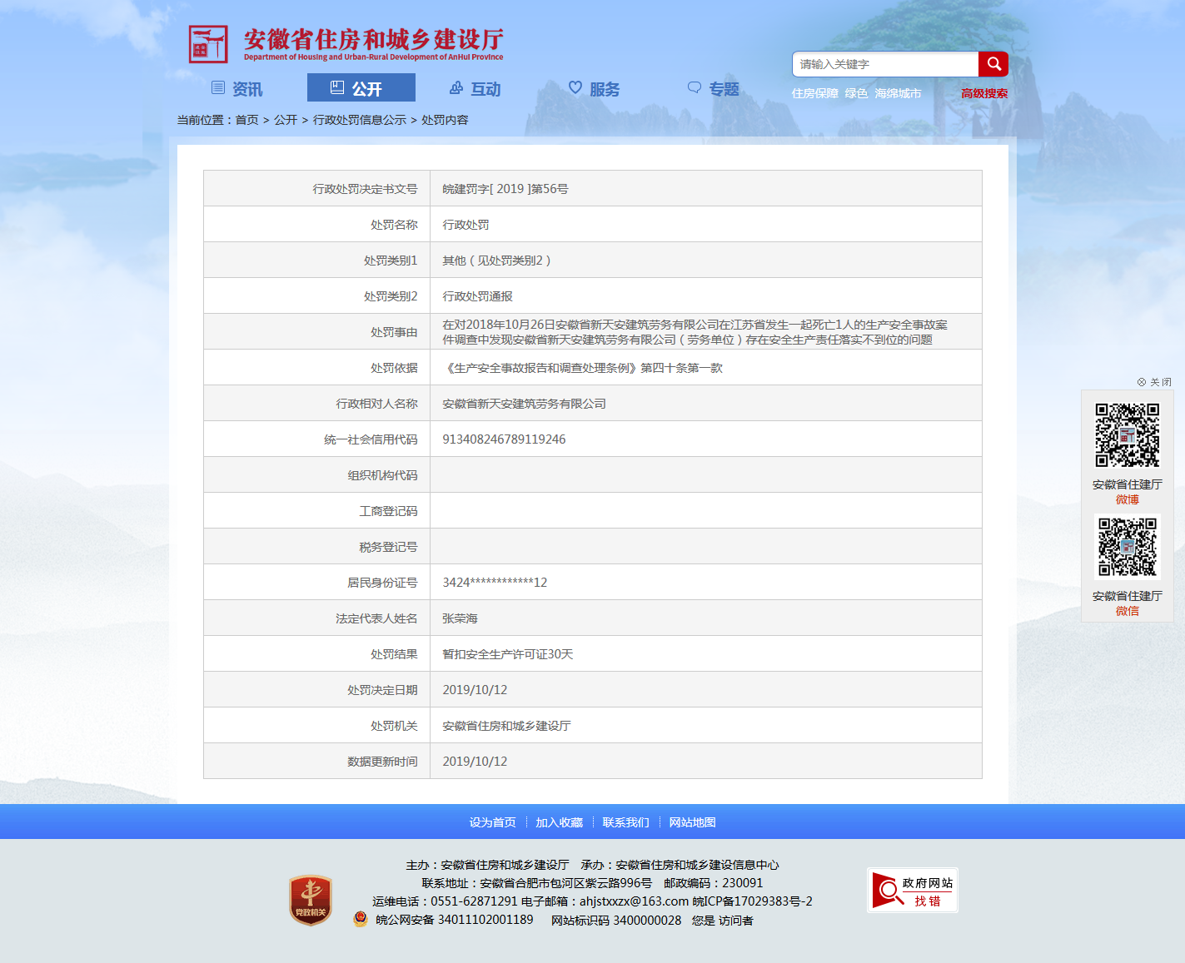Open 行政处罚信息公示 breadcrumb link
1185x963 pixels.
[360, 120]
